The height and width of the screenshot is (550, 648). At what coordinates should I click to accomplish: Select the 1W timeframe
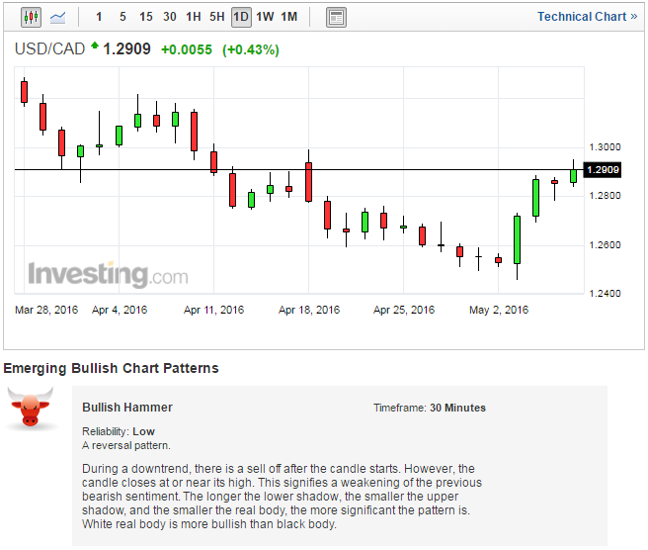pos(265,17)
